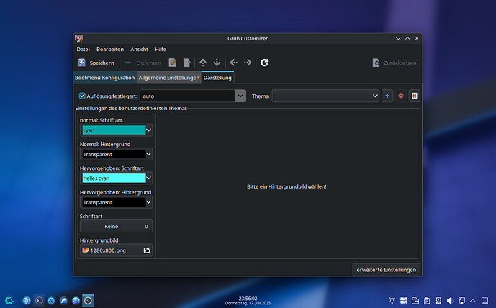Open the normal Schriftart cyan color dropdown
The image size is (496, 308).
116,130
